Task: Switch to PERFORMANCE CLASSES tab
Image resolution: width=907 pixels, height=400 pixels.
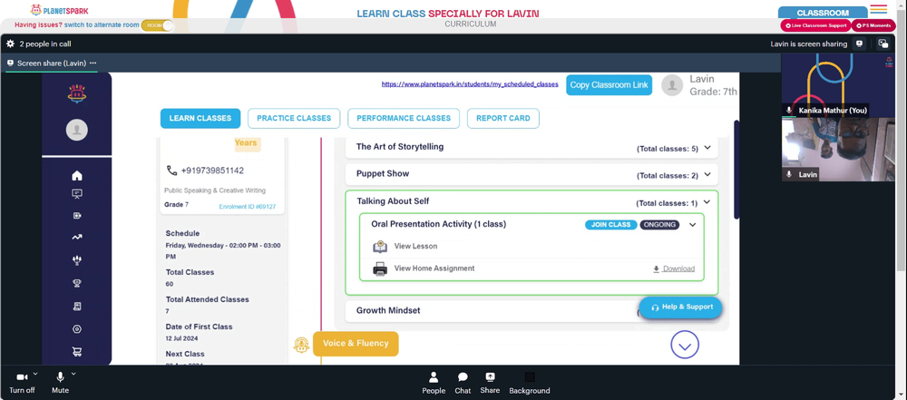Action: tap(404, 118)
